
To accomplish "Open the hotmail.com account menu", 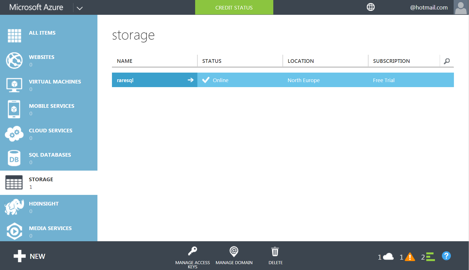I will click(429, 8).
